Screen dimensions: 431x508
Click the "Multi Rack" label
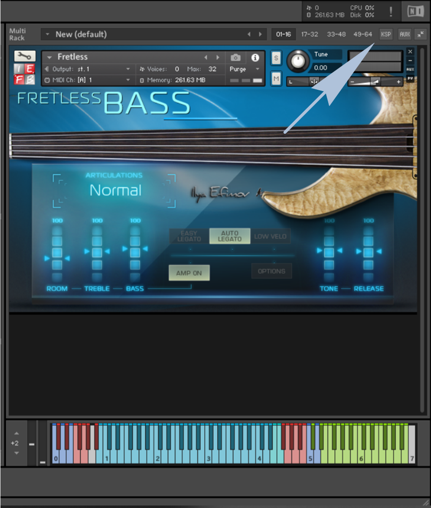pyautogui.click(x=17, y=35)
